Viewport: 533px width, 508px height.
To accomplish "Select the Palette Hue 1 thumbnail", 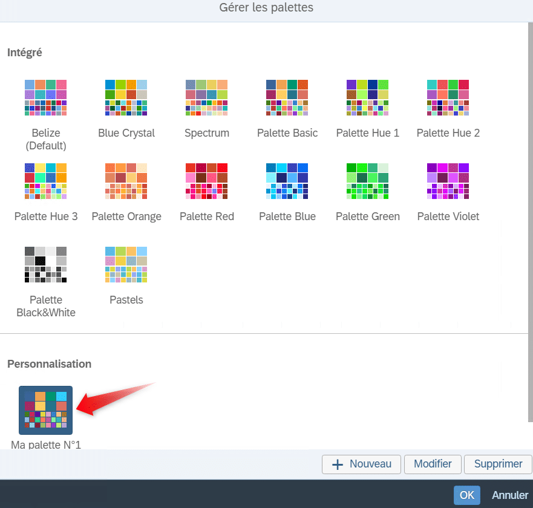I will click(x=367, y=98).
